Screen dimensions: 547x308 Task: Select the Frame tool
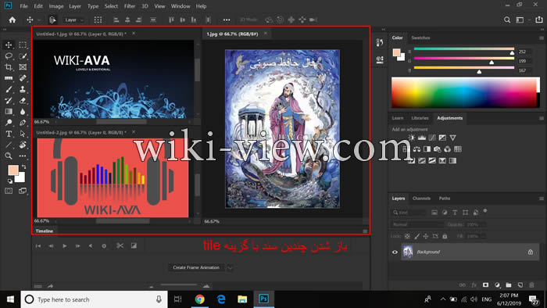23,67
